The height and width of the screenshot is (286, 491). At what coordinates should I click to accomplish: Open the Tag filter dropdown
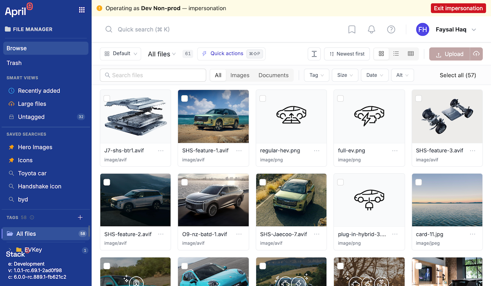pyautogui.click(x=317, y=75)
